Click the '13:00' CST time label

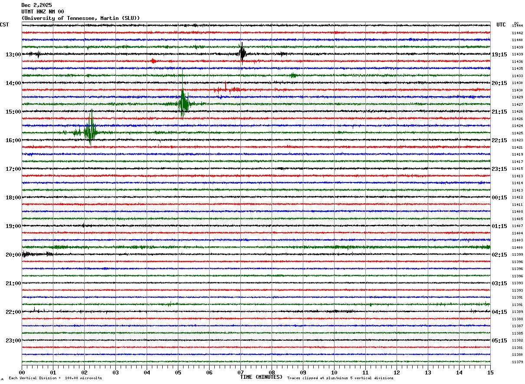[x=13, y=54]
